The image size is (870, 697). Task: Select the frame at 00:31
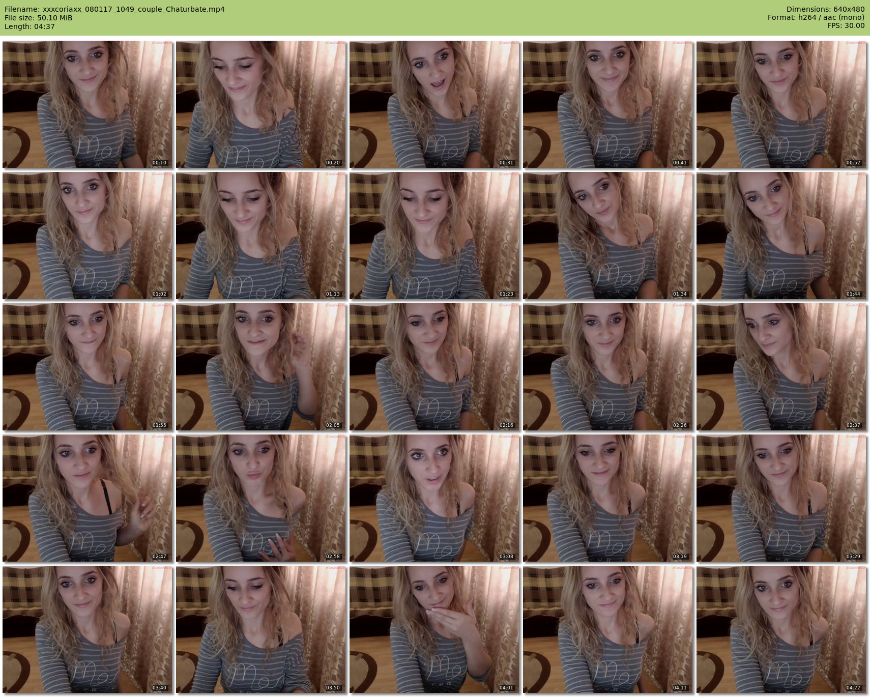click(434, 104)
